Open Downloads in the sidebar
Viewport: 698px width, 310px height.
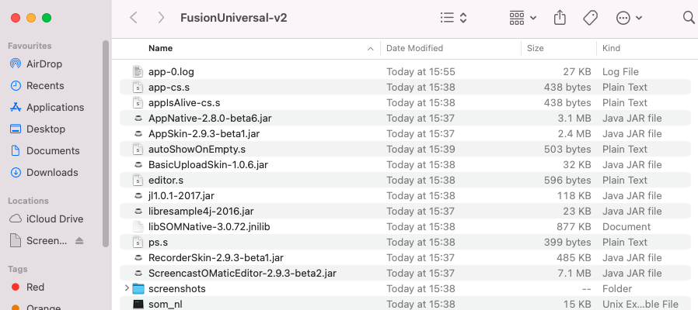pyautogui.click(x=51, y=172)
